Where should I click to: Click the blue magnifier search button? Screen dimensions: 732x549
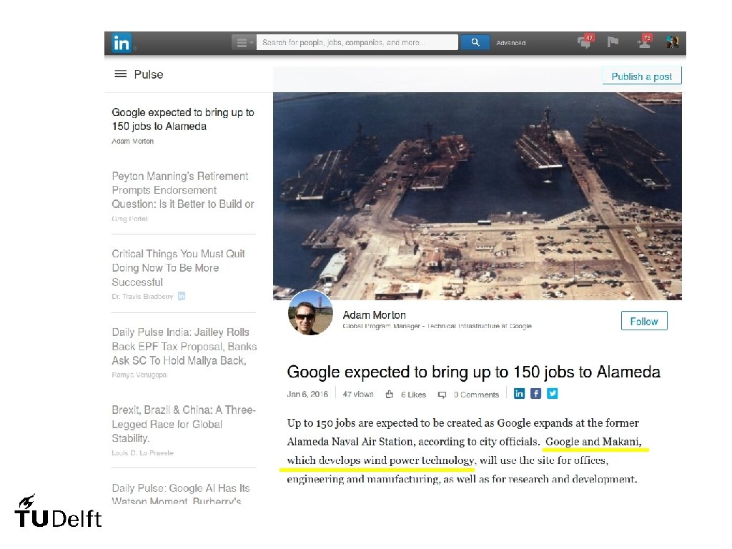(x=475, y=42)
